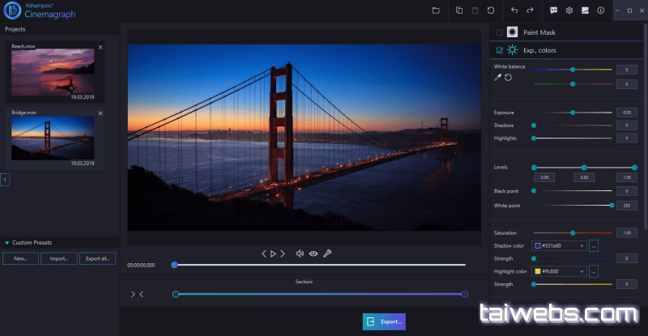Click the redo arrow icon
The height and width of the screenshot is (336, 648).
coord(530,11)
